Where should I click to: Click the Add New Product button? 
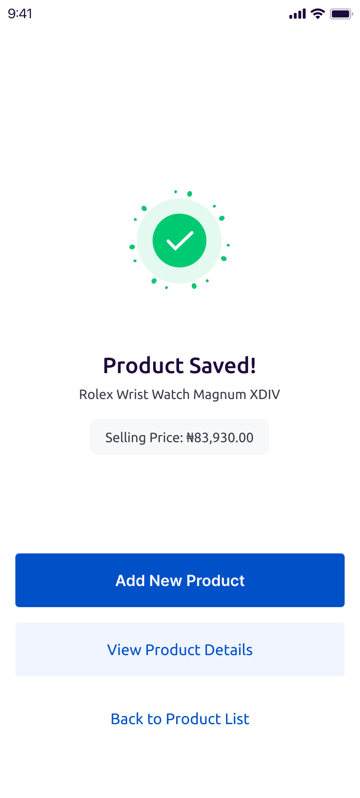pos(180,580)
